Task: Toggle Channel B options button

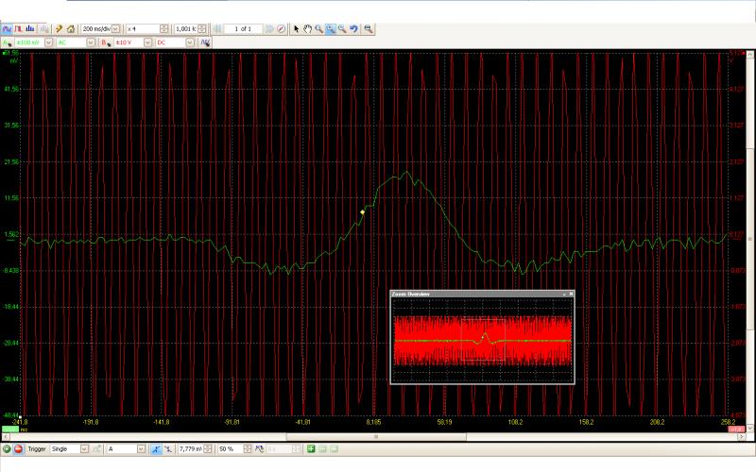Action: pyautogui.click(x=105, y=42)
